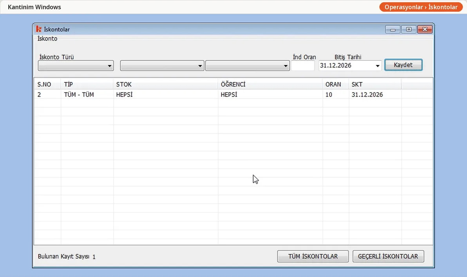Click the Operasyonlar › İskontolar breadcrumb badge
This screenshot has height=277, width=467.
[x=421, y=7]
